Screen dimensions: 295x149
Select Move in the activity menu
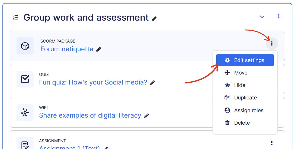pos(241,73)
